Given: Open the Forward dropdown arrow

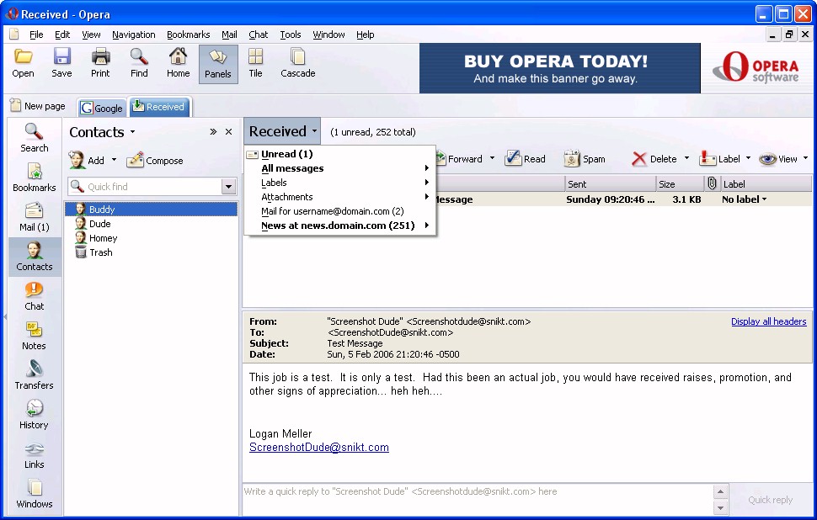Looking at the screenshot, I should pyautogui.click(x=492, y=157).
